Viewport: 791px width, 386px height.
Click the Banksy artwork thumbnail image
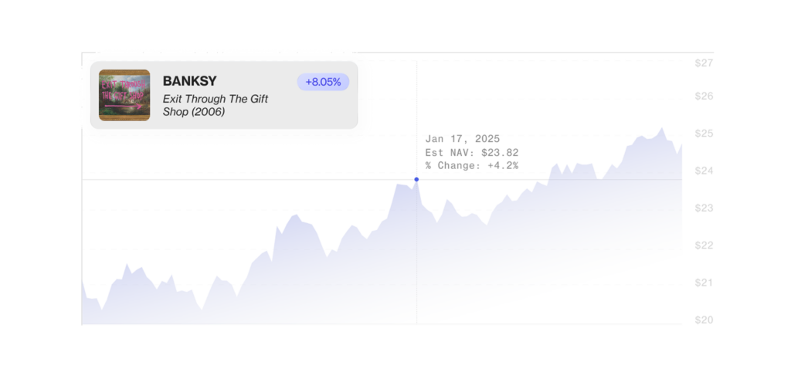(124, 95)
